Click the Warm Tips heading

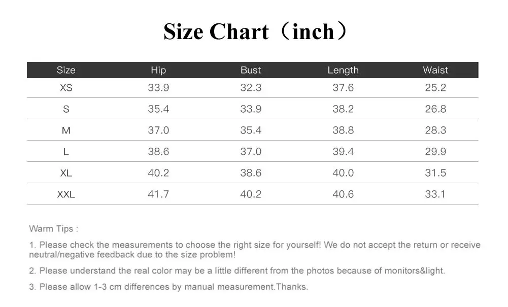(x=54, y=229)
